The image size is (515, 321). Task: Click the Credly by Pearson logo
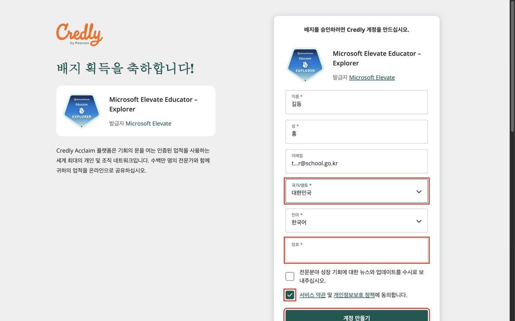79,35
